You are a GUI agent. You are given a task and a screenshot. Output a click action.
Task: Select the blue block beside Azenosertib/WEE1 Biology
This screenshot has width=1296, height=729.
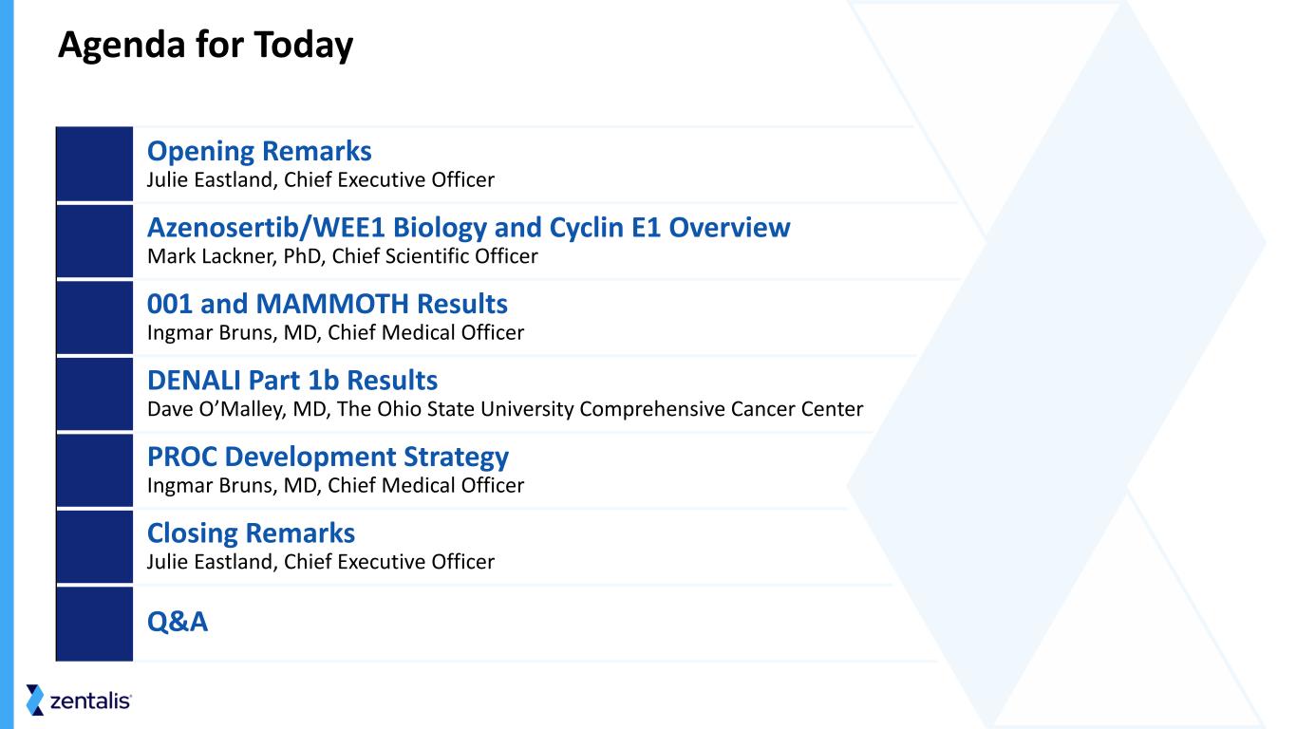(x=95, y=241)
